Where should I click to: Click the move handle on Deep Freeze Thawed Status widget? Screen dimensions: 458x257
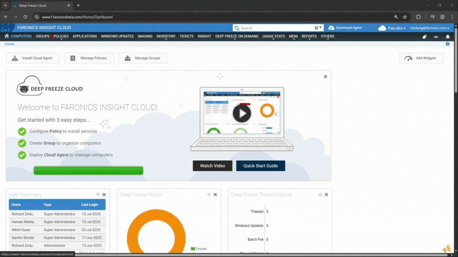click(320, 195)
